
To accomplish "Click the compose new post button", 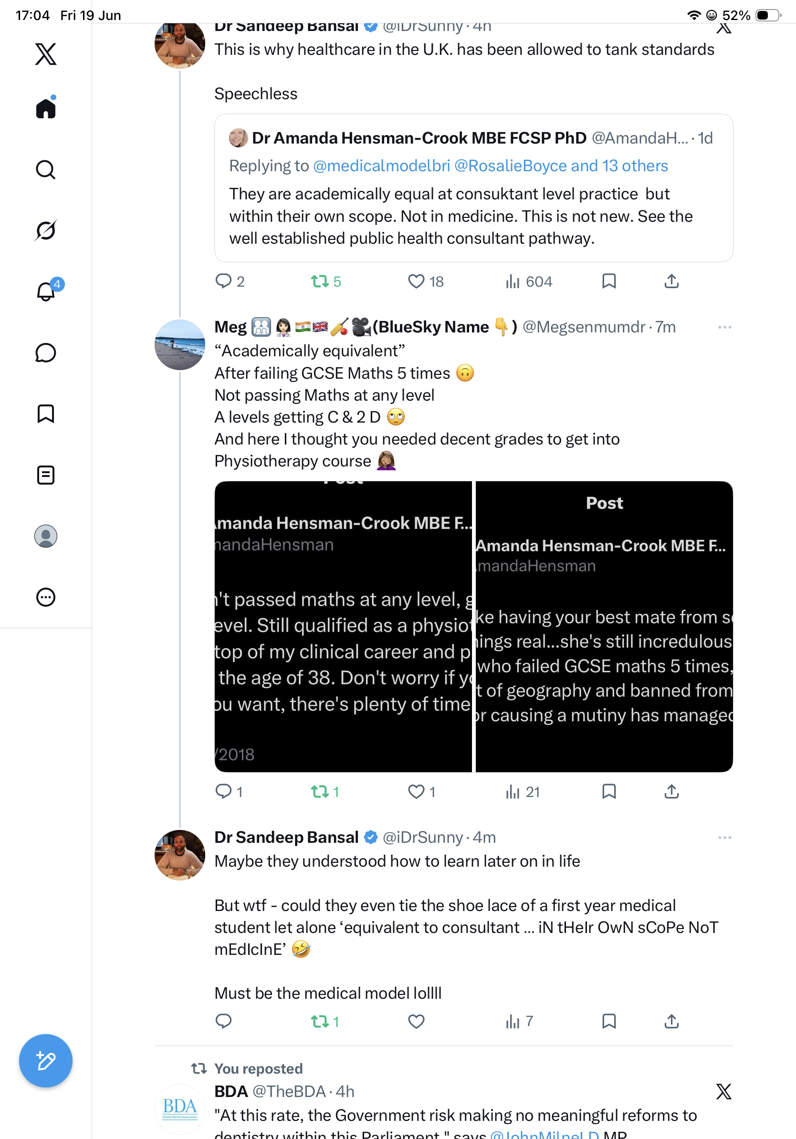I will 46,1061.
